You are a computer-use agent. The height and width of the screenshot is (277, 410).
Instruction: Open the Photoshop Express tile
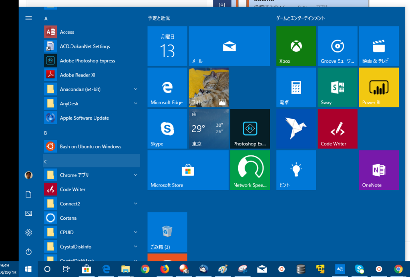point(250,128)
